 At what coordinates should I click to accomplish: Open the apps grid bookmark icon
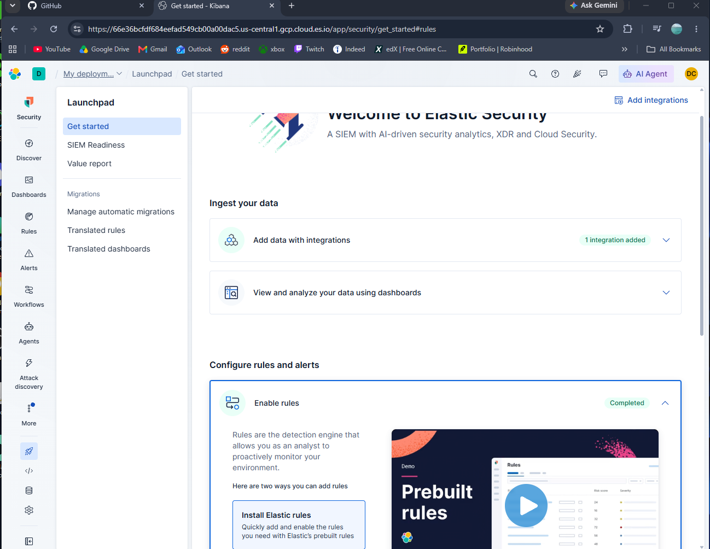click(x=13, y=49)
